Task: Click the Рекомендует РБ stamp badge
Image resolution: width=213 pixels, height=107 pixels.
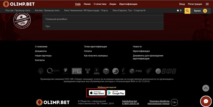Action: [x=22, y=20]
